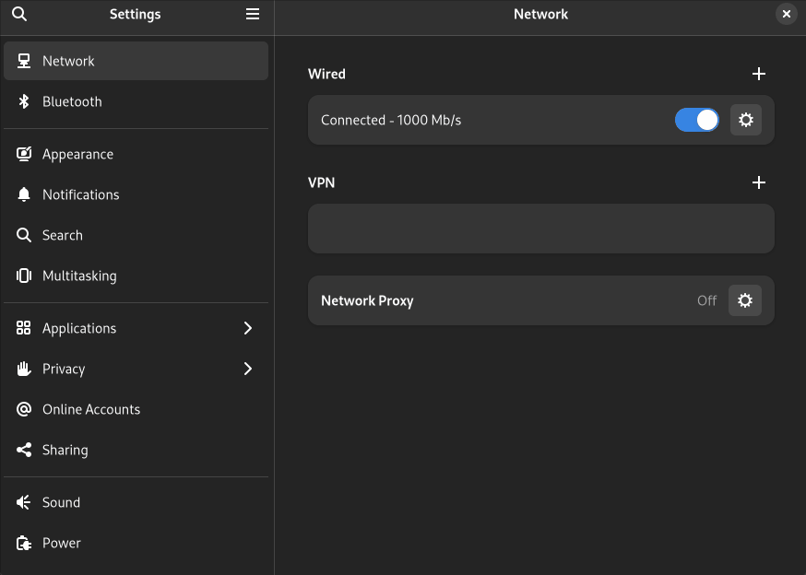Disable the wired network connection toggle
Image resolution: width=806 pixels, height=575 pixels.
(x=696, y=120)
